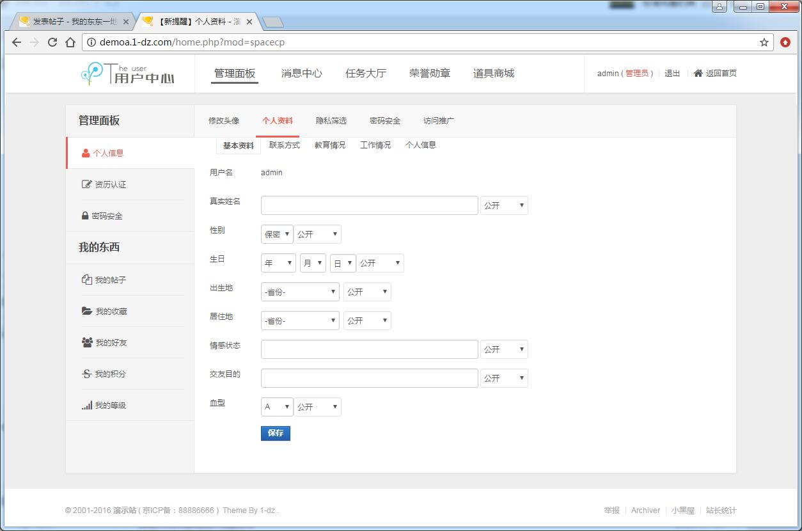Click the red extension icon beside address bar
The width and height of the screenshot is (802, 531).
tap(785, 42)
